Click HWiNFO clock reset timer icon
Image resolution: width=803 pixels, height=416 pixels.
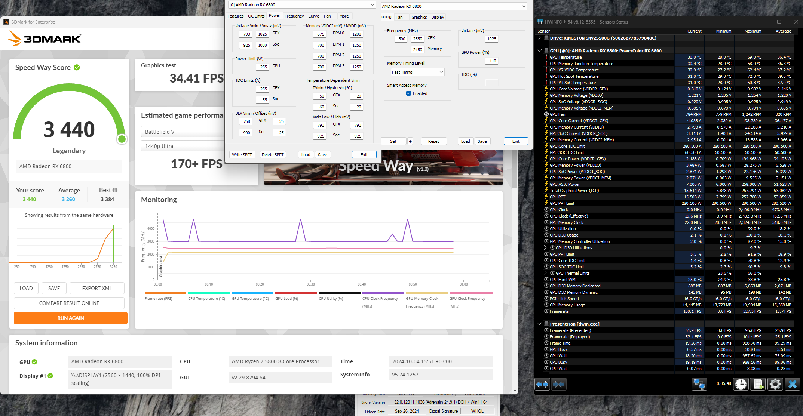pos(741,384)
